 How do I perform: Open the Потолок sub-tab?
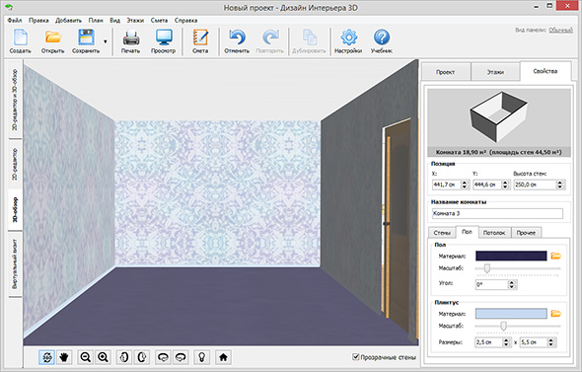point(494,233)
